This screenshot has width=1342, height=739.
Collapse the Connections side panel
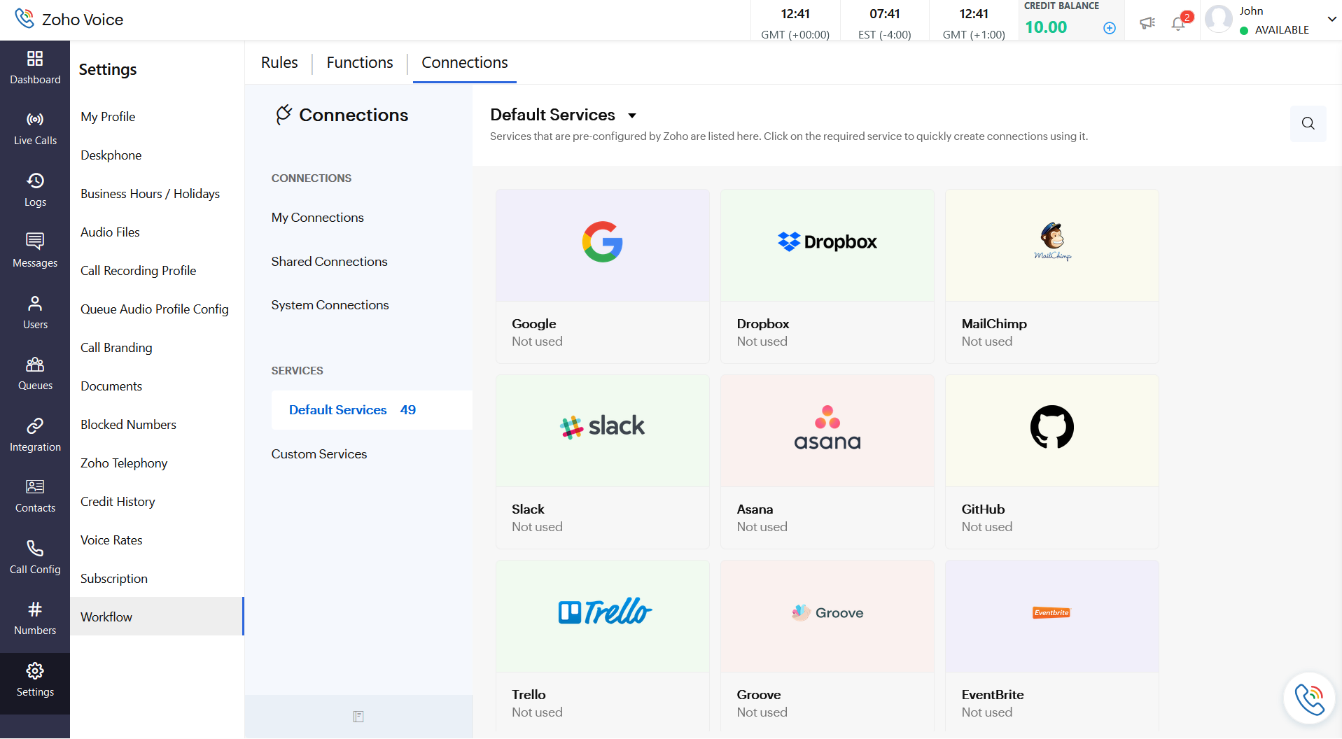pos(358,717)
